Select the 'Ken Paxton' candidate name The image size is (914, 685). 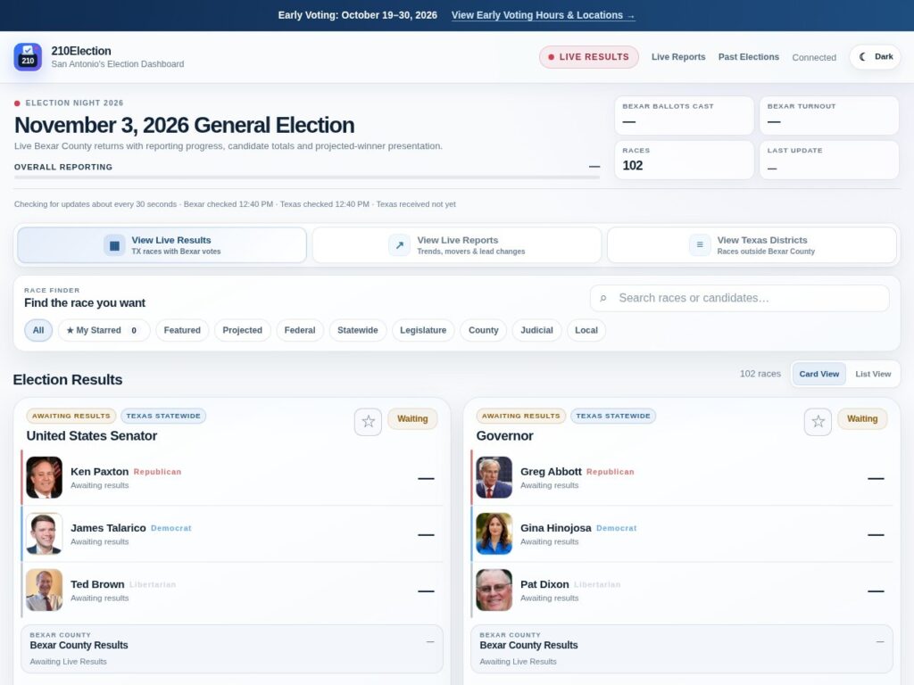[100, 472]
